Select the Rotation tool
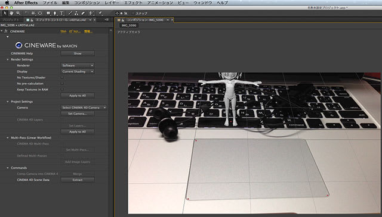 click(26, 13)
